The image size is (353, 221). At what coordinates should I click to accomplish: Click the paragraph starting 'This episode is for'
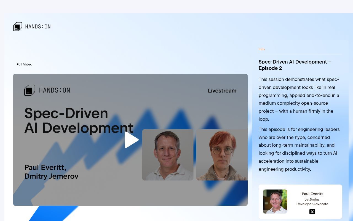[299, 149]
